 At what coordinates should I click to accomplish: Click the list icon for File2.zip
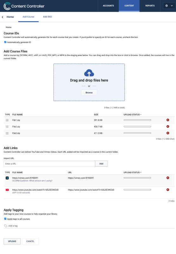tap(7, 127)
